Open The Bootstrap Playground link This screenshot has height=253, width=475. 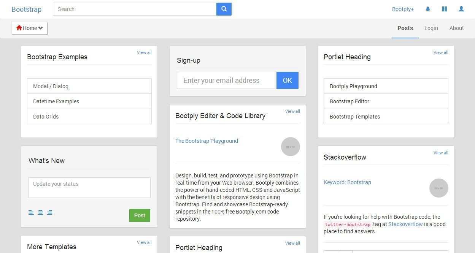(x=207, y=141)
